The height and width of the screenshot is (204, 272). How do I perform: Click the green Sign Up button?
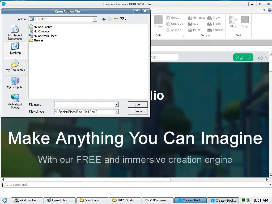243,57
